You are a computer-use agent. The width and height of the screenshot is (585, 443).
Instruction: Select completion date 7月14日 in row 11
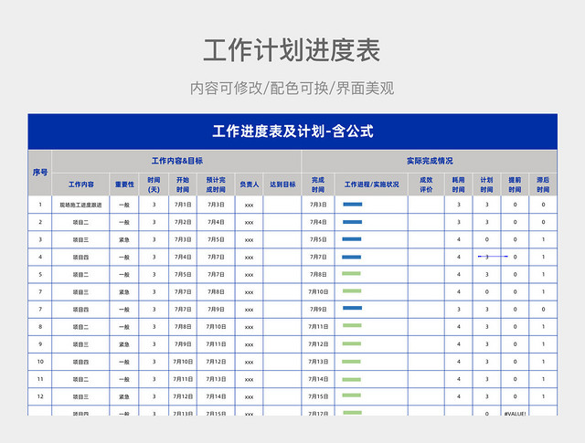318,379
